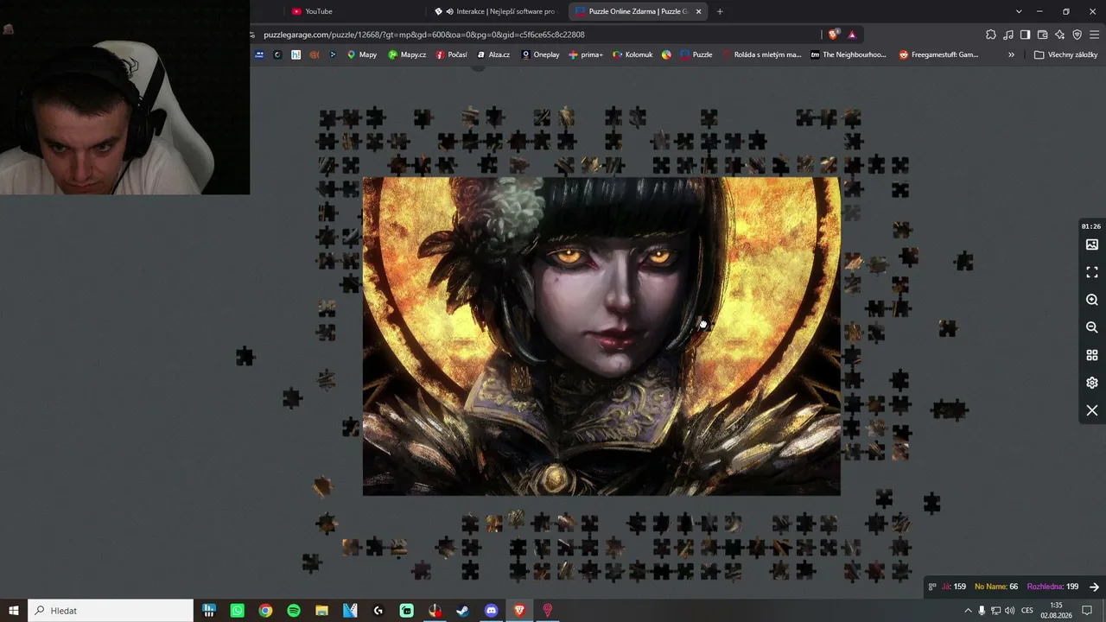The image size is (1106, 622).
Task: Open puzzle settings gear
Action: click(1092, 383)
